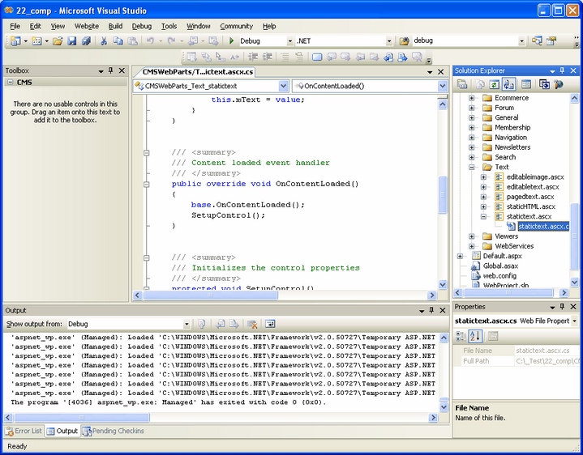Viewport: 583px width, 455px height.
Task: Save the current file with the floppy icon
Action: 71,40
